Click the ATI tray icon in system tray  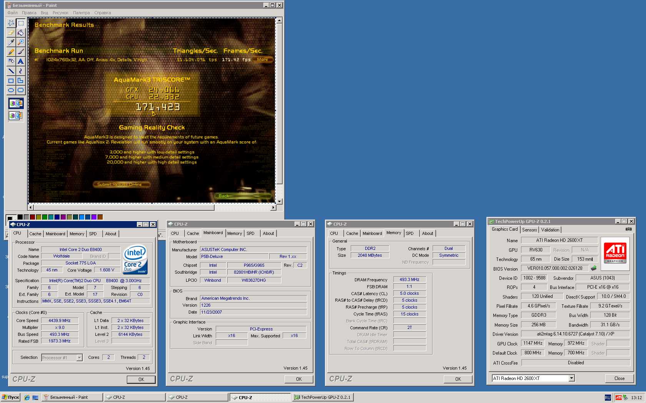click(x=618, y=398)
